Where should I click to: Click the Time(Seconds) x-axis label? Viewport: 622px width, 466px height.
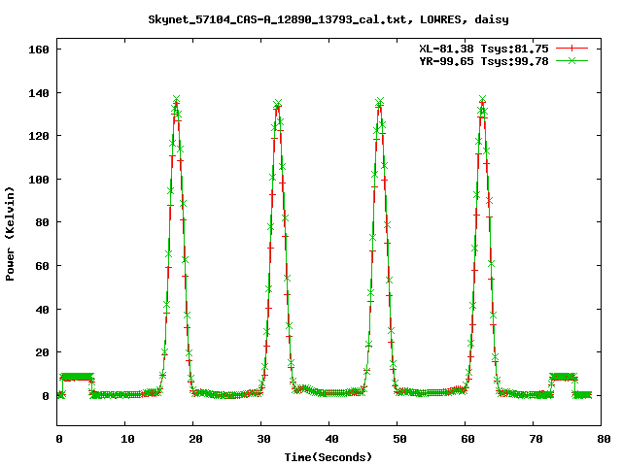[x=328, y=457]
